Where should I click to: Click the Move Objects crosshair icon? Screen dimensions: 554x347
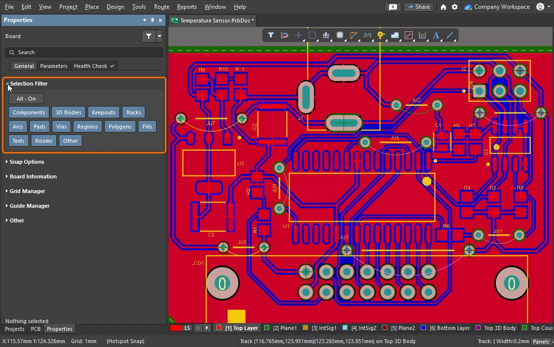(298, 35)
